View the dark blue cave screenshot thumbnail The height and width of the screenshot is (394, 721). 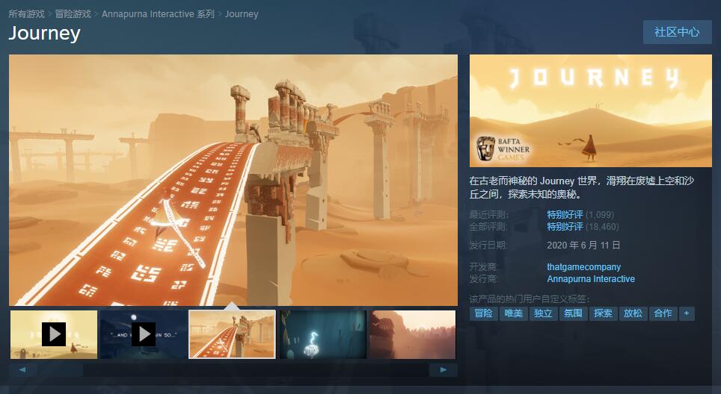[x=322, y=334]
